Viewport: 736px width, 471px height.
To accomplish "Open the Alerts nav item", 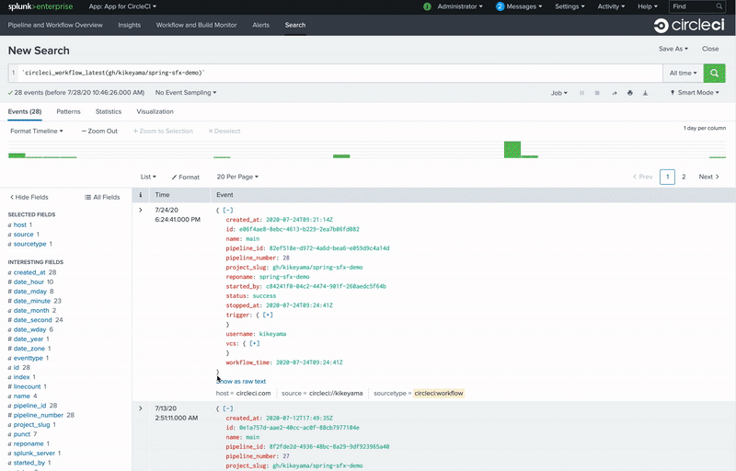I will (x=260, y=26).
